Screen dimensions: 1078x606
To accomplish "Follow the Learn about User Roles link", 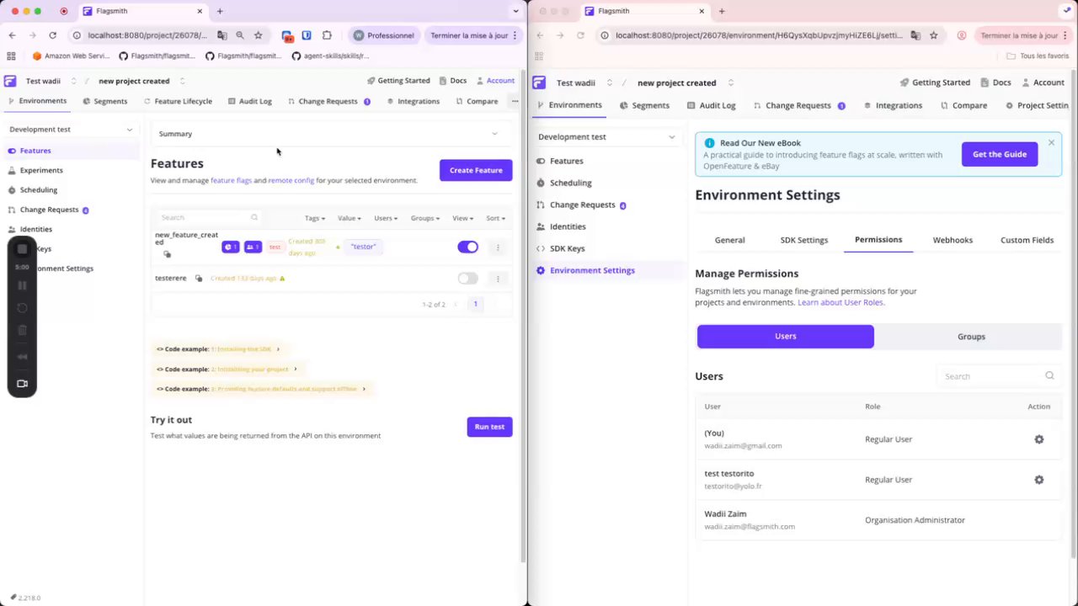I will point(840,302).
